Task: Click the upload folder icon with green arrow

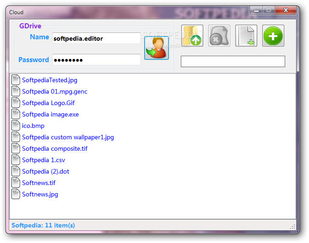Action: point(192,36)
